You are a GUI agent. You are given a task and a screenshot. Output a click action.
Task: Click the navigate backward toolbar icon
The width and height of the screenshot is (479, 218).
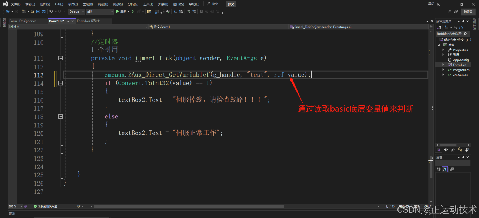tap(7, 12)
